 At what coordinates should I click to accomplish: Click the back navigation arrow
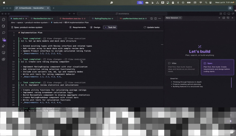(x=69, y=13)
